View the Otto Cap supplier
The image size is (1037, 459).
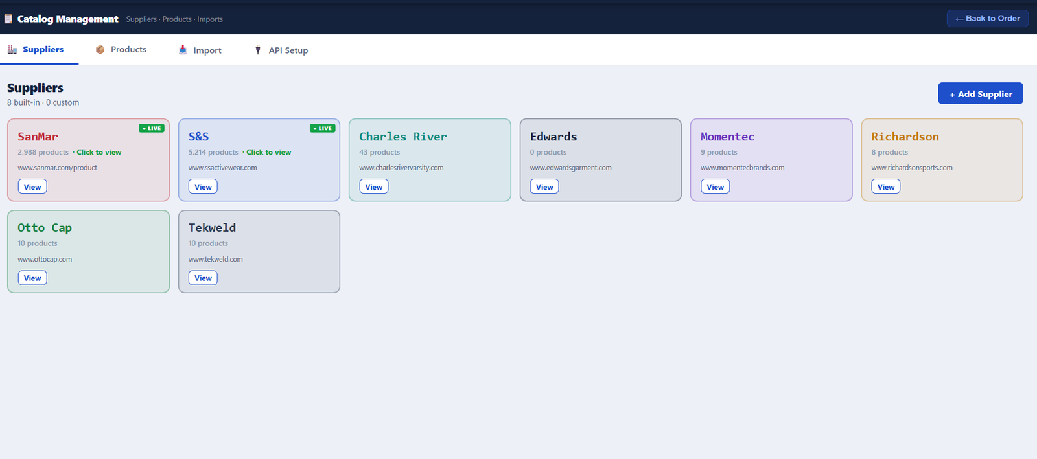[x=32, y=278]
